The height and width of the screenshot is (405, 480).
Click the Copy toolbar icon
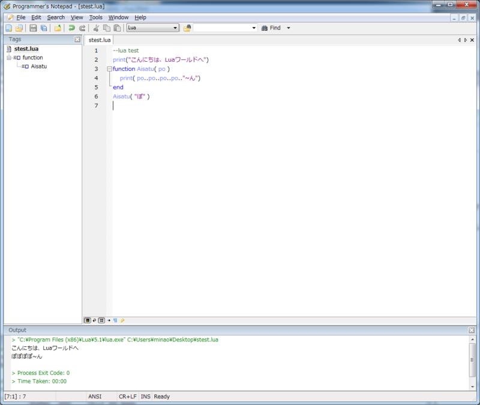(107, 28)
